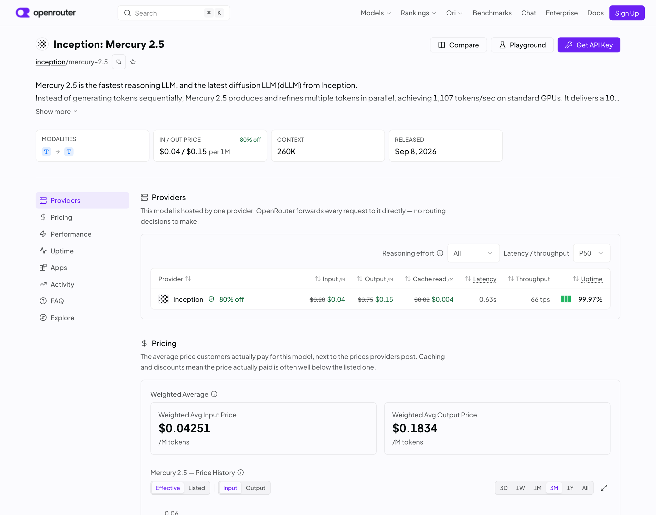Click the magnifier icon in the search bar
The height and width of the screenshot is (515, 656).
pyautogui.click(x=127, y=13)
